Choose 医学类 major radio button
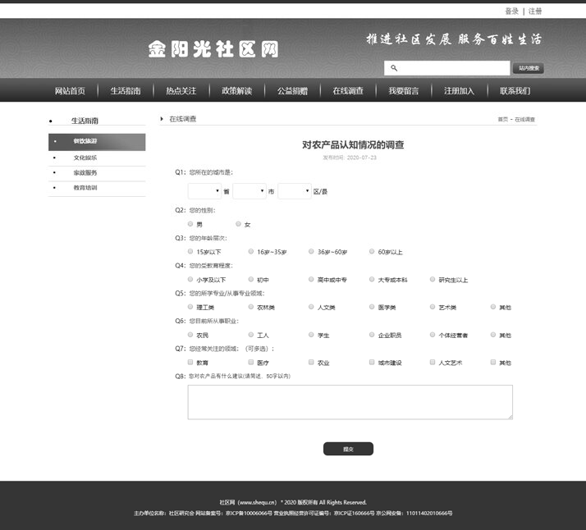This screenshot has height=530, width=586. (372, 307)
